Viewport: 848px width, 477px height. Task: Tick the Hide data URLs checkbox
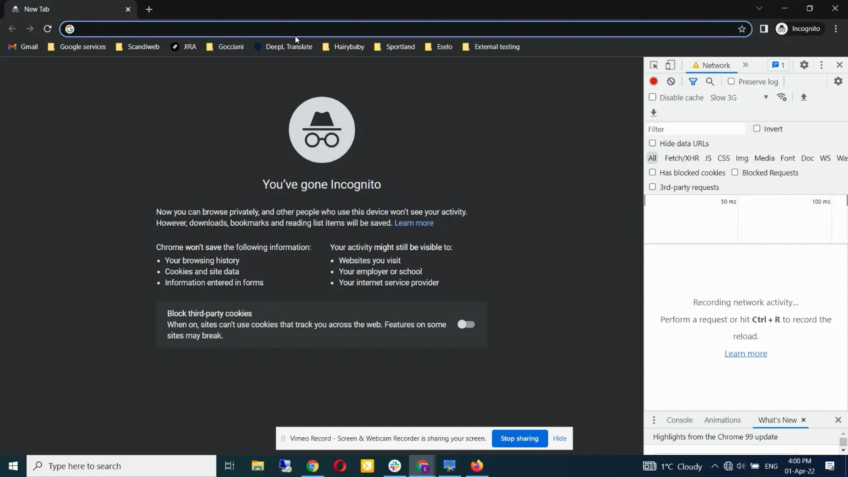click(652, 143)
